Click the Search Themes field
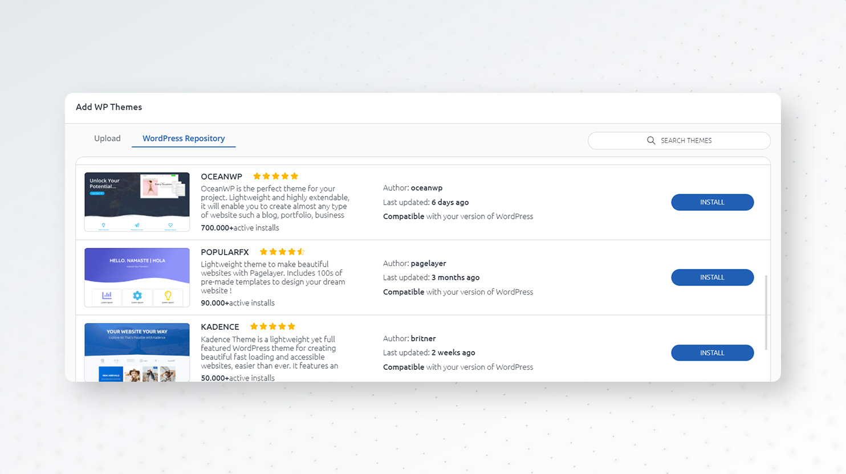This screenshot has width=846, height=474. (679, 141)
